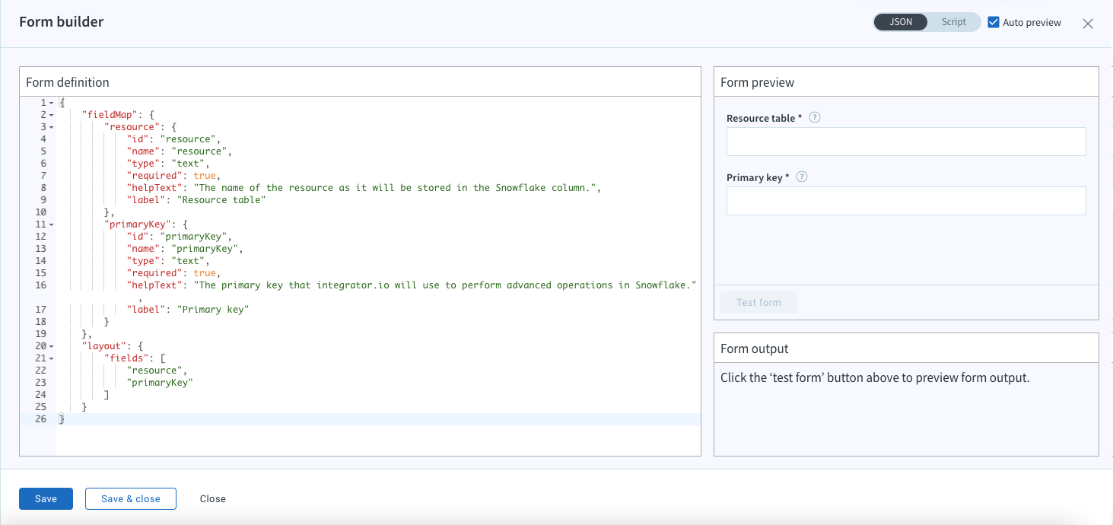The height and width of the screenshot is (525, 1113).
Task: Collapse the primaryKey fold arrow on line 11
Action: (x=51, y=224)
